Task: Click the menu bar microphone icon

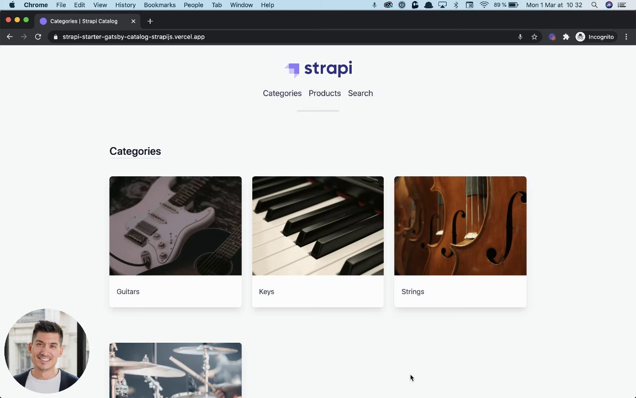Action: [374, 5]
